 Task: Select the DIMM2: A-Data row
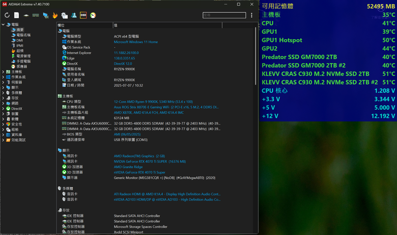coord(141,123)
